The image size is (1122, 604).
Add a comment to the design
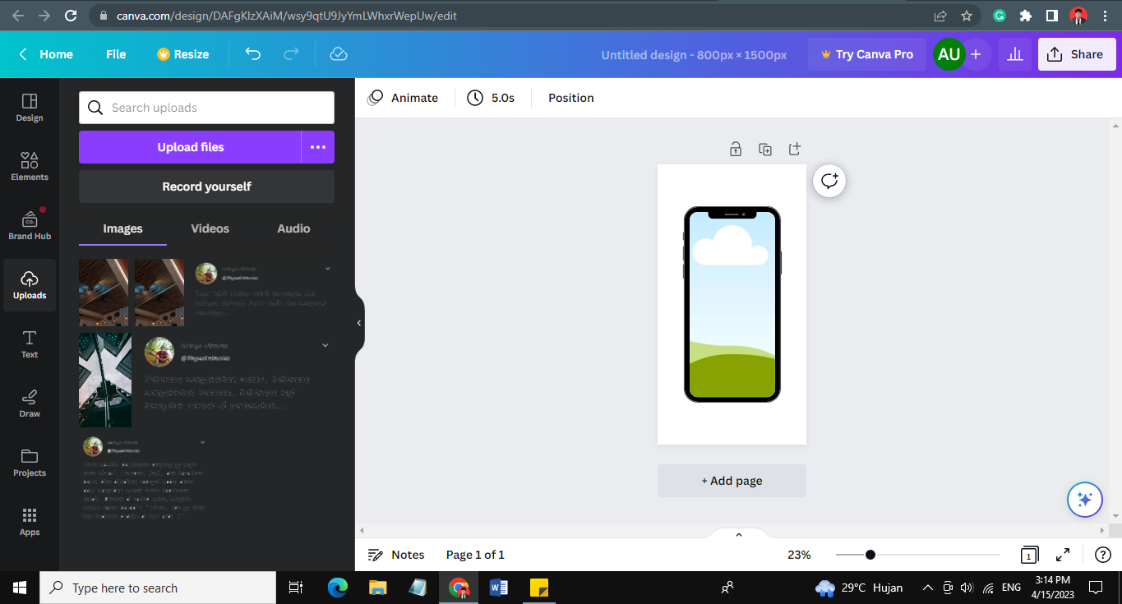pos(829,181)
